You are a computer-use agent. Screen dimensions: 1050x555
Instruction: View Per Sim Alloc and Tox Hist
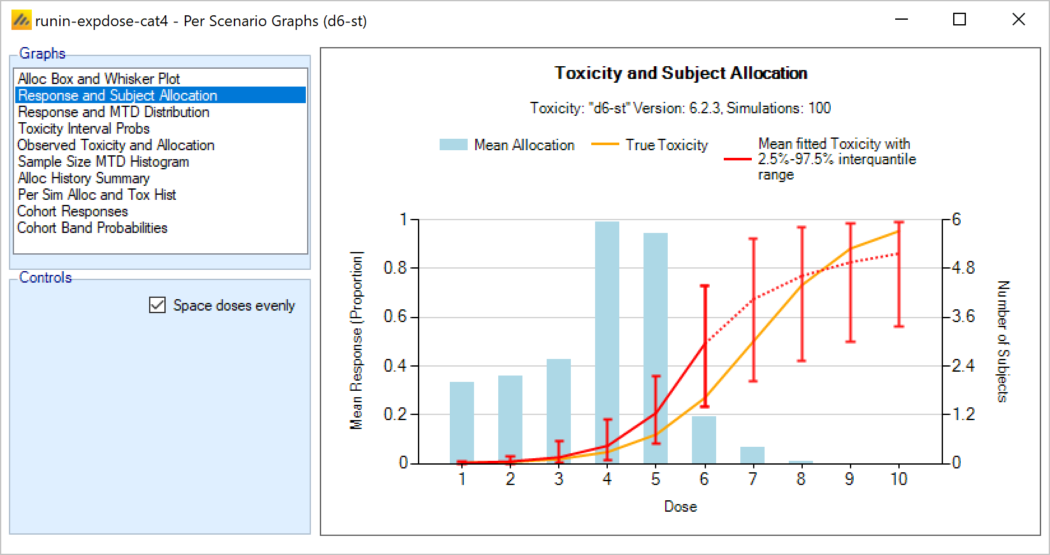(x=97, y=195)
